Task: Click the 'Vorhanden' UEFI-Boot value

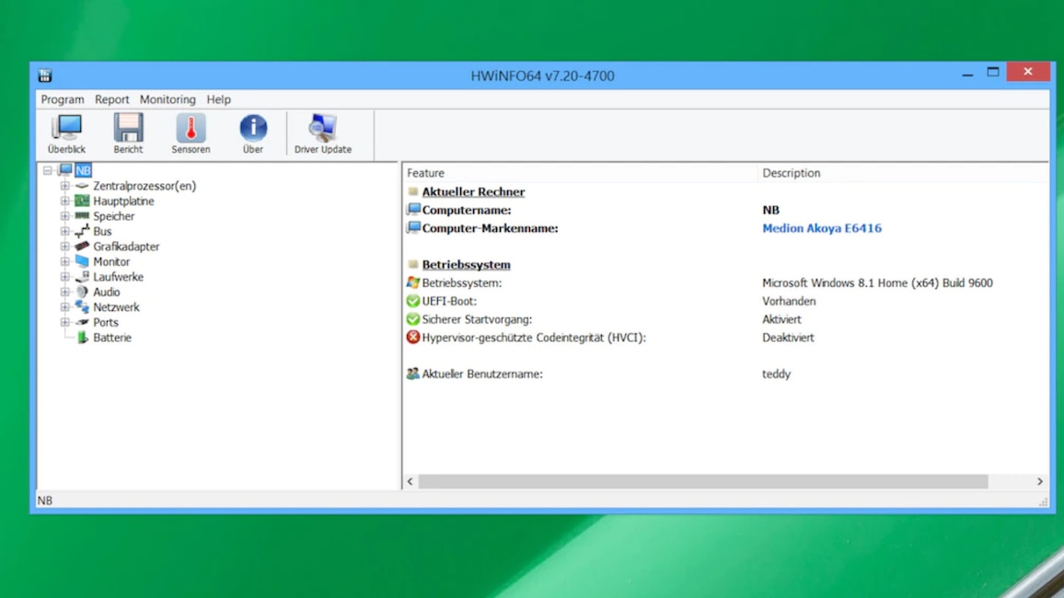Action: click(789, 301)
